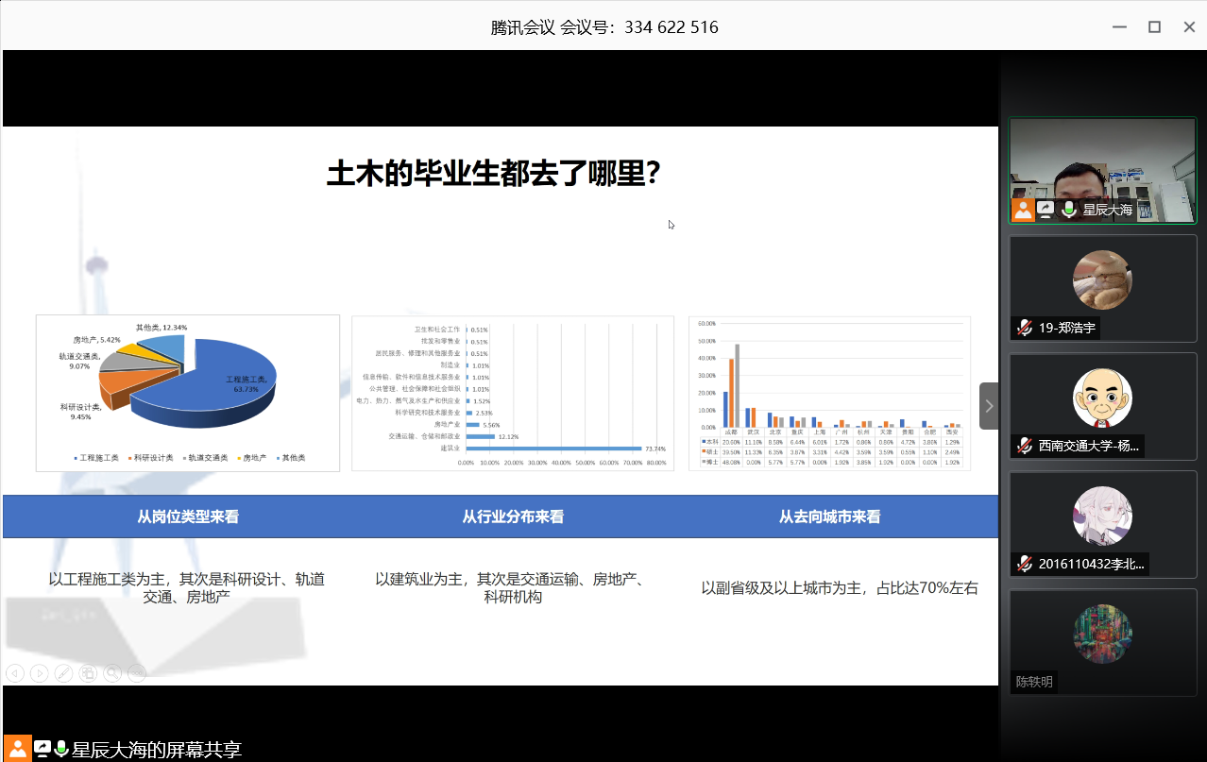
Task: Click the 从岗位类型来看 header
Action: (x=188, y=516)
